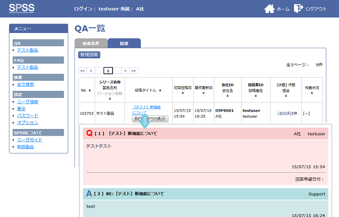
Task: Open パスワード settings from sidebar
Action: point(27,115)
